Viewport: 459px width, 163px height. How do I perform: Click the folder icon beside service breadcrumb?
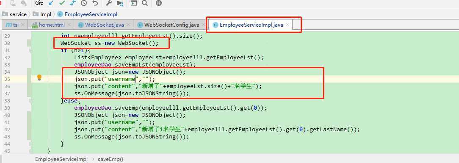coord(5,14)
